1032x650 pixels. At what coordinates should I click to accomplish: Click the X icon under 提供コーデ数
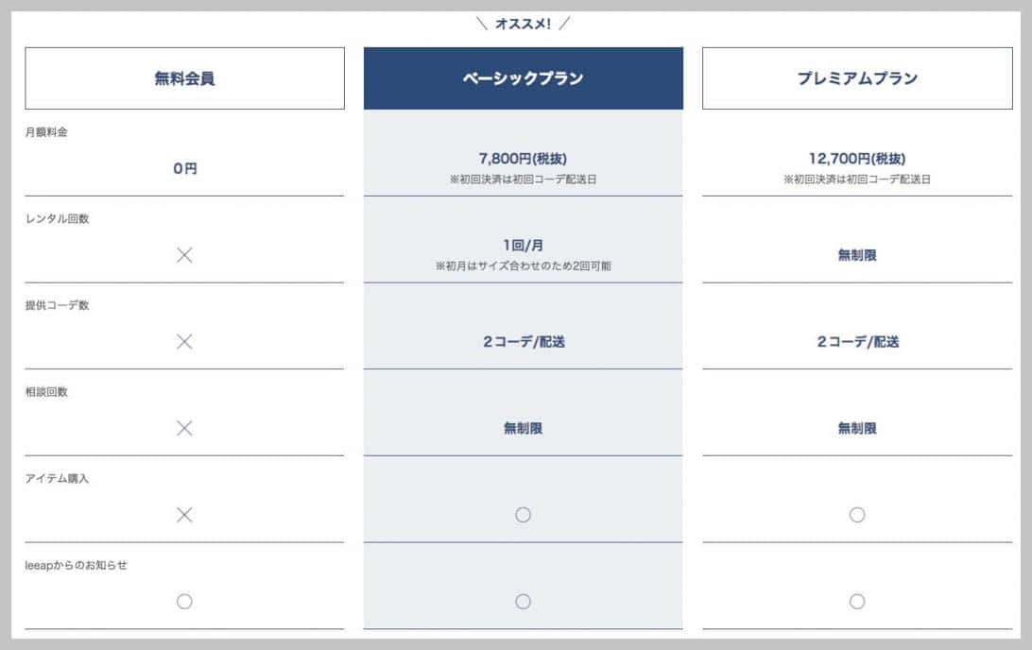(x=184, y=341)
